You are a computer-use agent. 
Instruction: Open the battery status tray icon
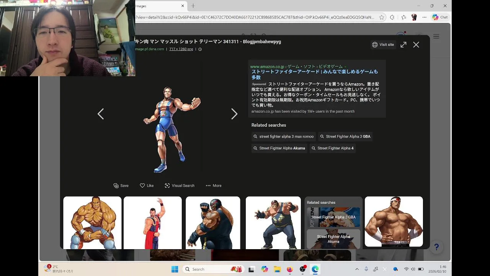point(421,269)
